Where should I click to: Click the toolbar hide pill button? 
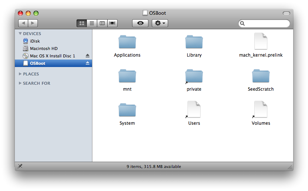[286, 13]
